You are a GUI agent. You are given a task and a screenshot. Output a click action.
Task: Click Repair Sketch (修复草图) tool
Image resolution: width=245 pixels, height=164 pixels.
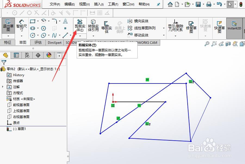[x=191, y=27]
